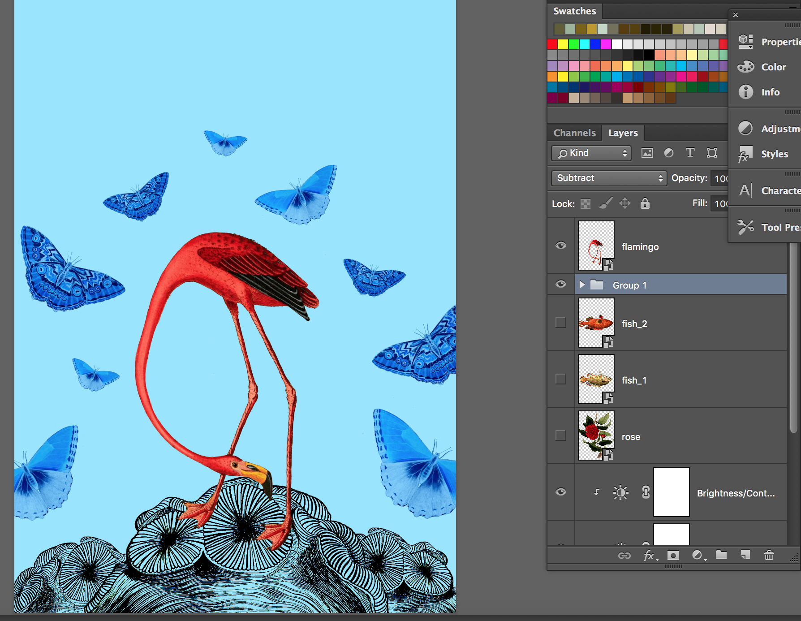Close the collapsed panel dock
Image resolution: width=801 pixels, height=621 pixels.
click(x=736, y=15)
